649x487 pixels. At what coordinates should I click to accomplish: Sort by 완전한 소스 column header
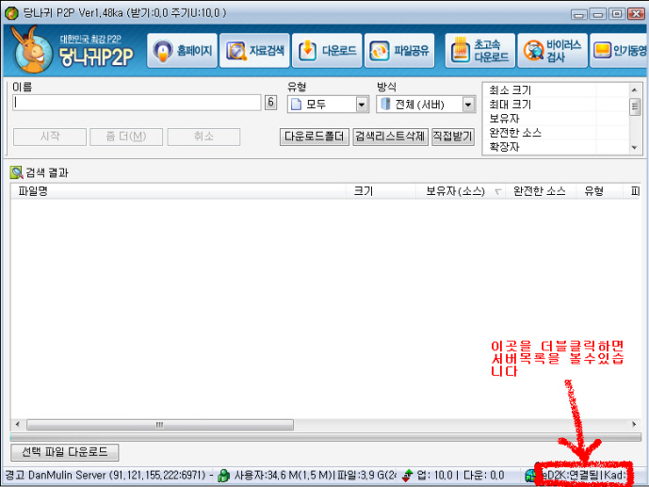point(540,191)
